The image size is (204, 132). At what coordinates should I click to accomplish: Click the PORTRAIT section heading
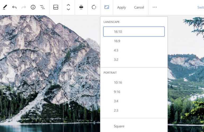coord(110,73)
